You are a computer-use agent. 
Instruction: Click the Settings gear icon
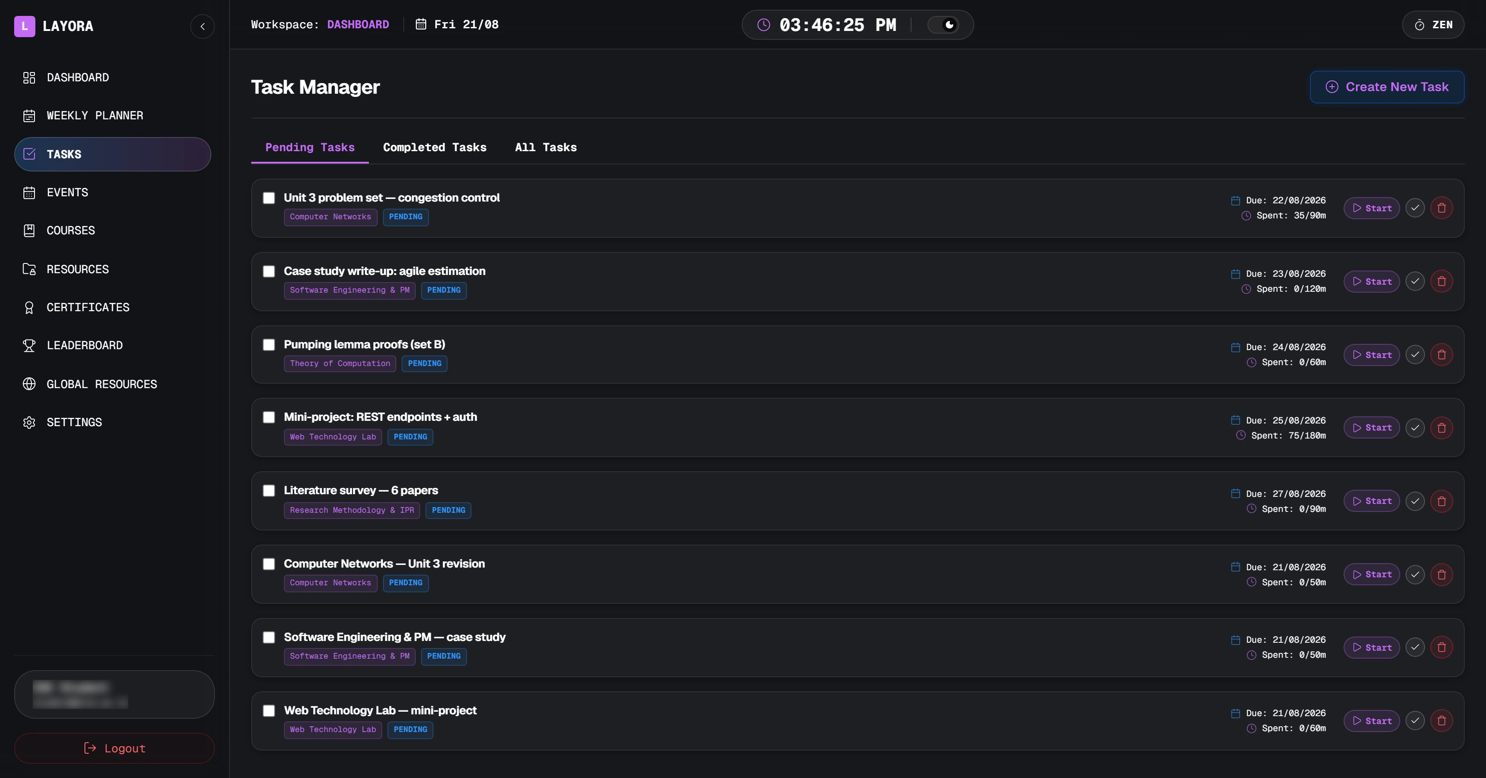[29, 422]
